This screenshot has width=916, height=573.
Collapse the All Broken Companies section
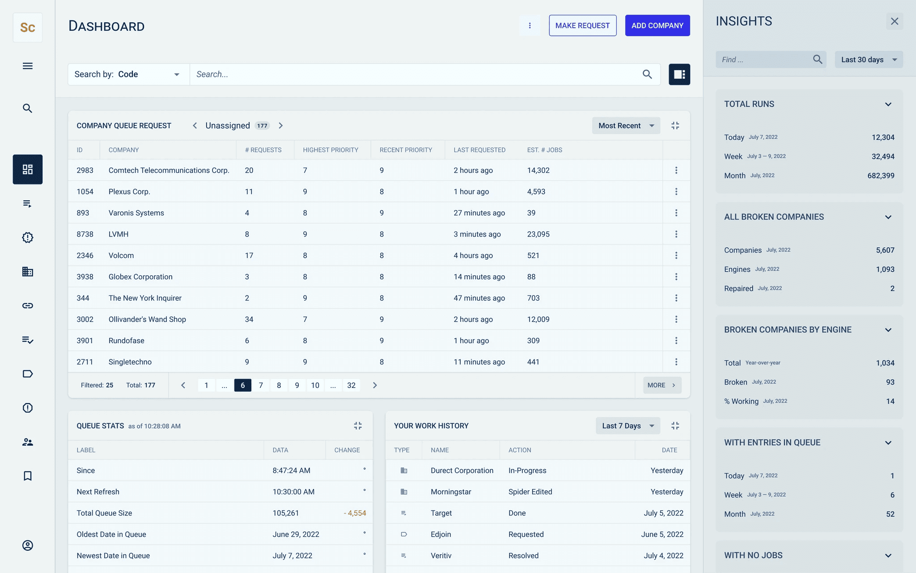(888, 217)
